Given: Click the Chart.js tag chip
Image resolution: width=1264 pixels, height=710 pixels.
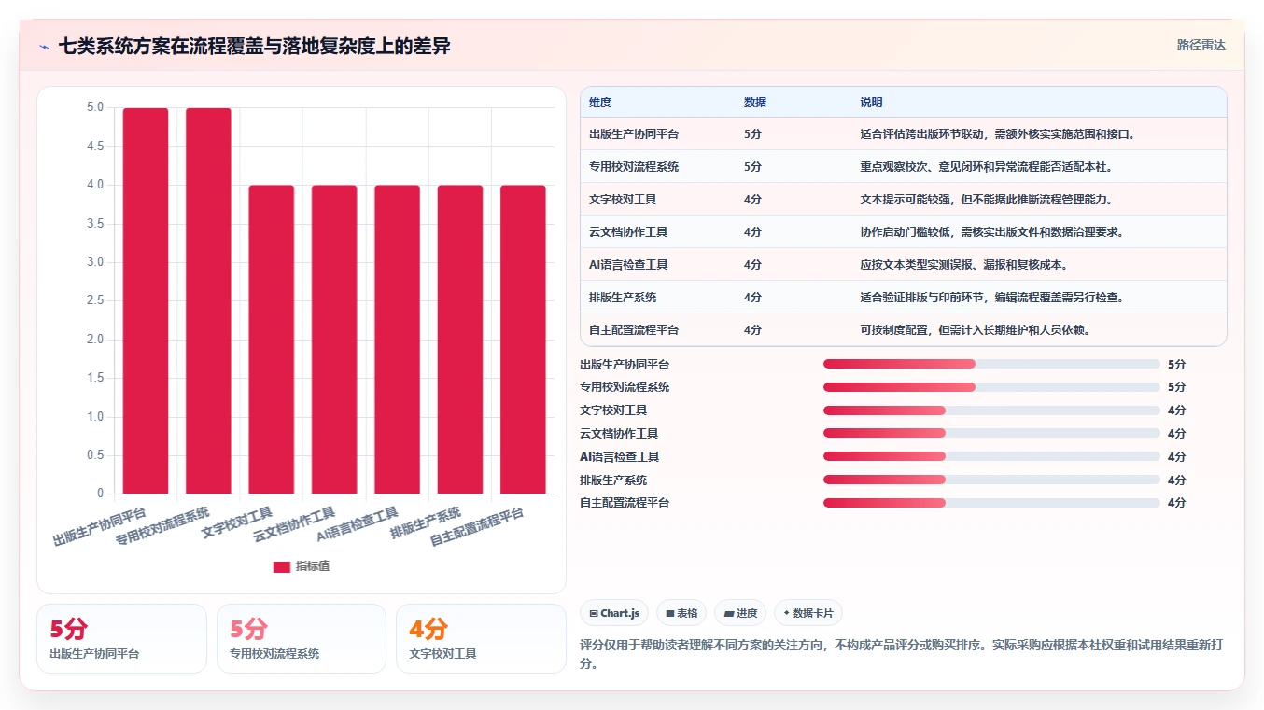Looking at the screenshot, I should tap(614, 613).
